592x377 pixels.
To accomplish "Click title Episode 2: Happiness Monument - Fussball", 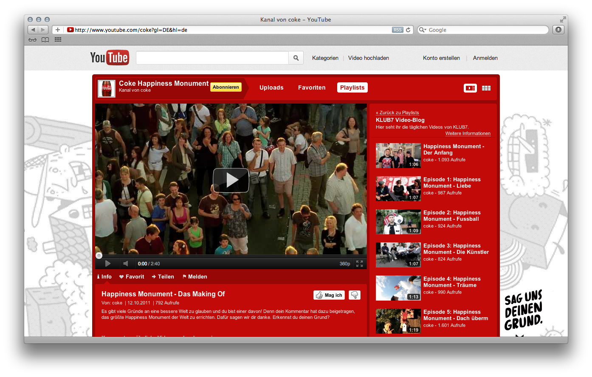I will coord(452,216).
